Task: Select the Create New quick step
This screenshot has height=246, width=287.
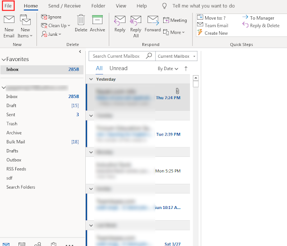Action: 212,33
